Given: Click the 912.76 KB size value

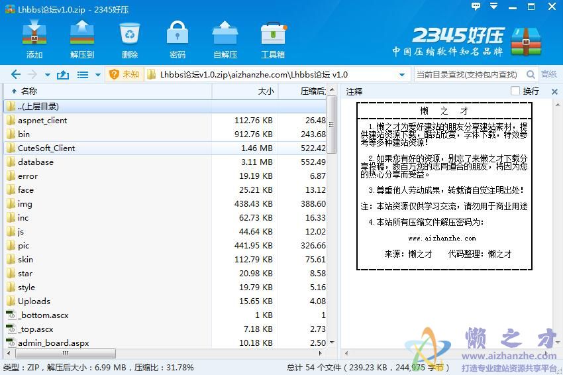Looking at the screenshot, I should 254,134.
